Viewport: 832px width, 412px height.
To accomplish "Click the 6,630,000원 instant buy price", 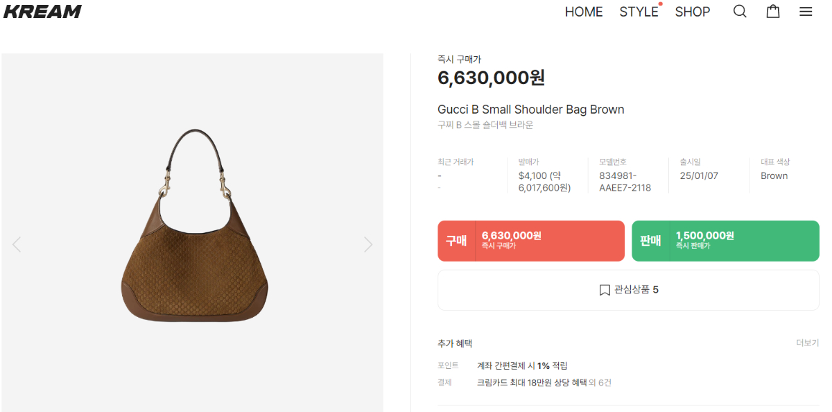I will pyautogui.click(x=491, y=78).
